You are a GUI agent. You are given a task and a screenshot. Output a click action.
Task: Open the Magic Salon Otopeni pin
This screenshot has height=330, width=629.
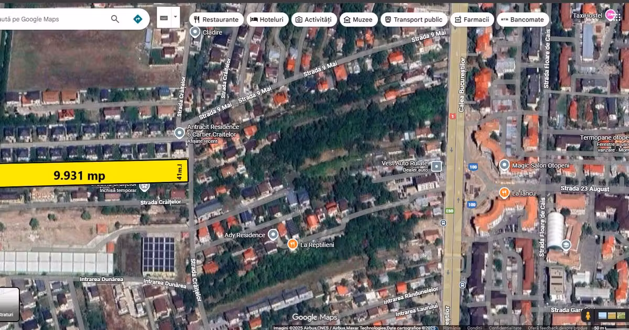click(x=504, y=165)
